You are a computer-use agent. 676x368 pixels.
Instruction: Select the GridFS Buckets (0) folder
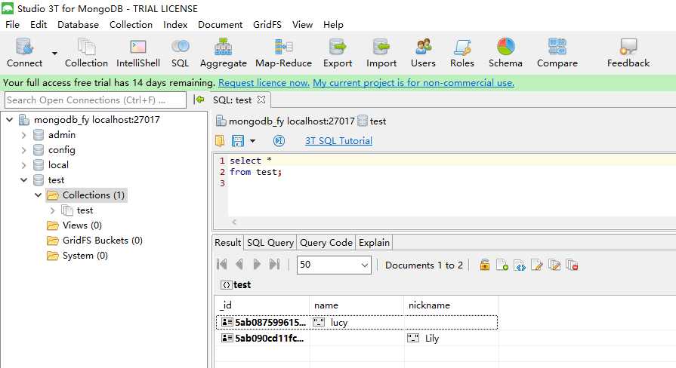point(102,240)
